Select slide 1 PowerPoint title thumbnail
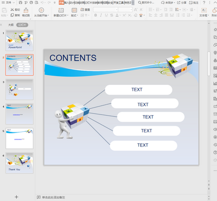The width and height of the screenshot is (217, 201). [x=20, y=41]
